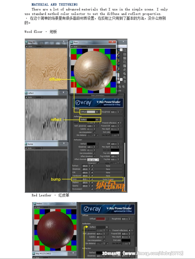Click sample slots scroll down arrow
195x259 pixels.
(x=121, y=79)
